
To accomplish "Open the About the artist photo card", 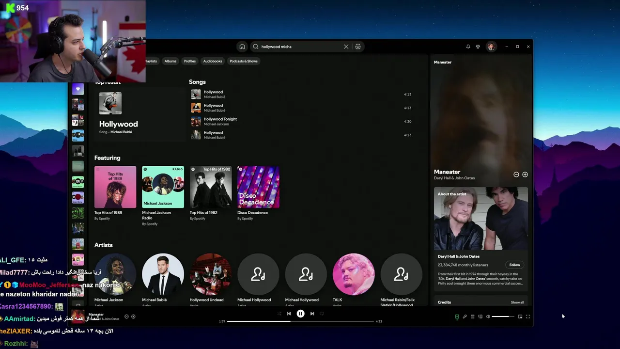I will 481,219.
